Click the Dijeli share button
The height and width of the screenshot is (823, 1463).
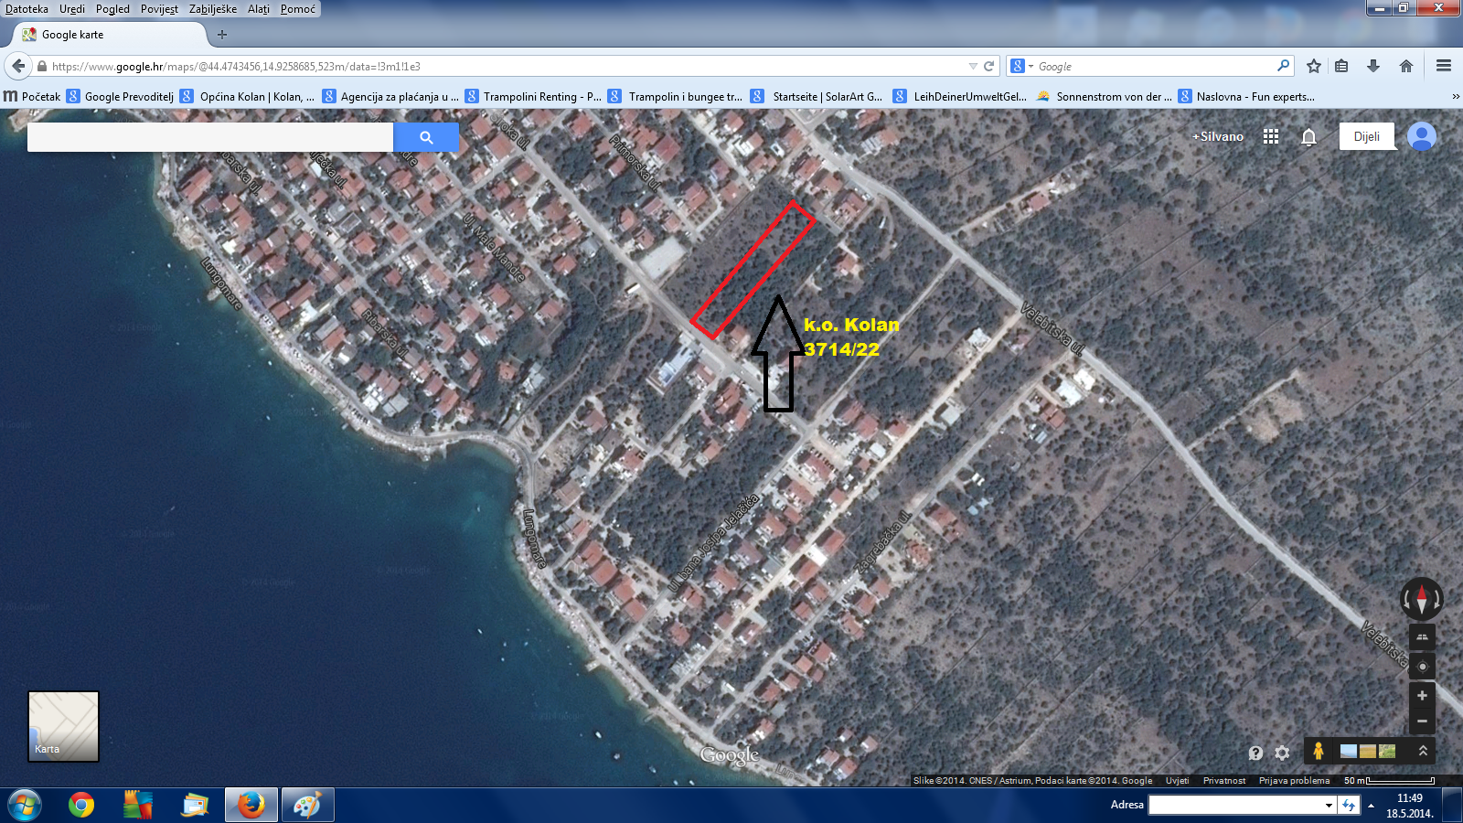[x=1367, y=136]
